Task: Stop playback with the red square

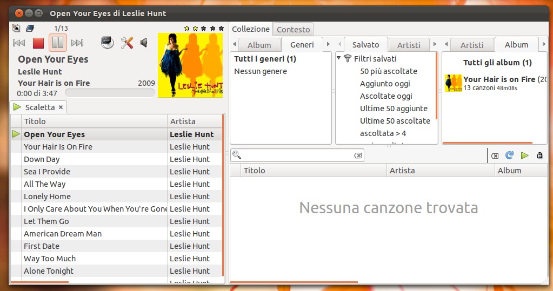Action: [x=38, y=43]
